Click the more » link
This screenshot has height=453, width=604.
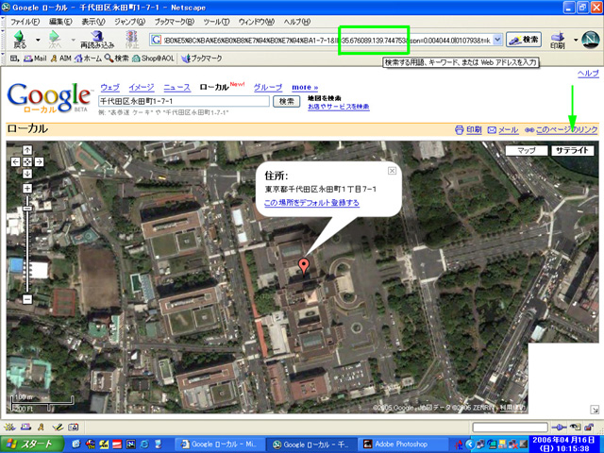(305, 88)
